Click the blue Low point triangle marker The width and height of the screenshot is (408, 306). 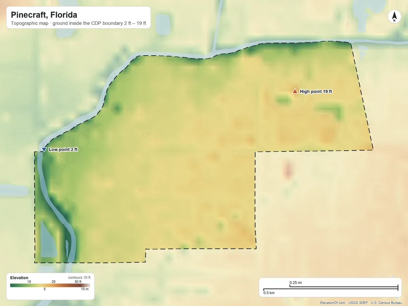pos(44,150)
